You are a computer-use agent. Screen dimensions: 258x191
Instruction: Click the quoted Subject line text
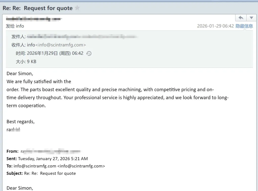click(x=50, y=173)
